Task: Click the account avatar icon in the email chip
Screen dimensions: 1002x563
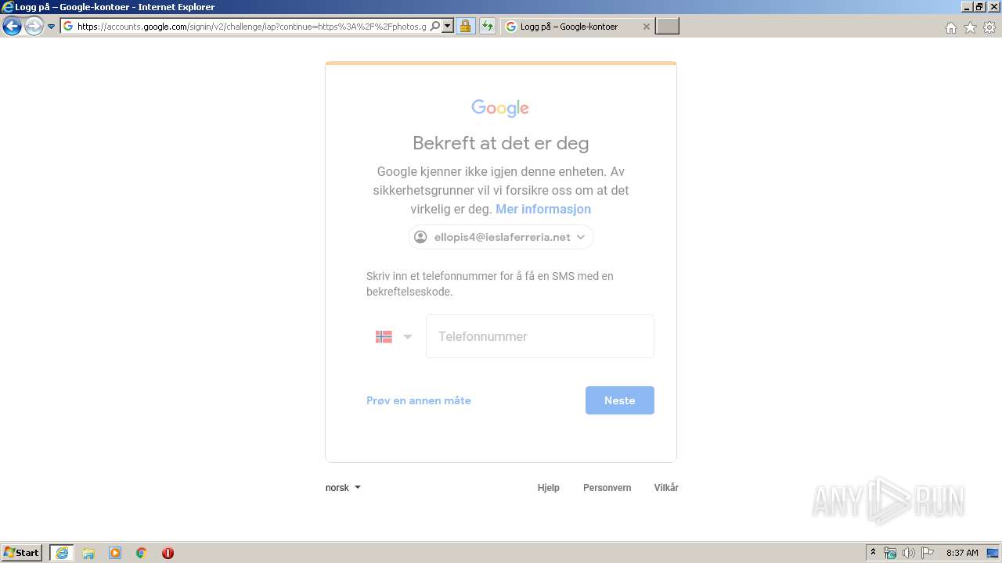Action: tap(420, 237)
